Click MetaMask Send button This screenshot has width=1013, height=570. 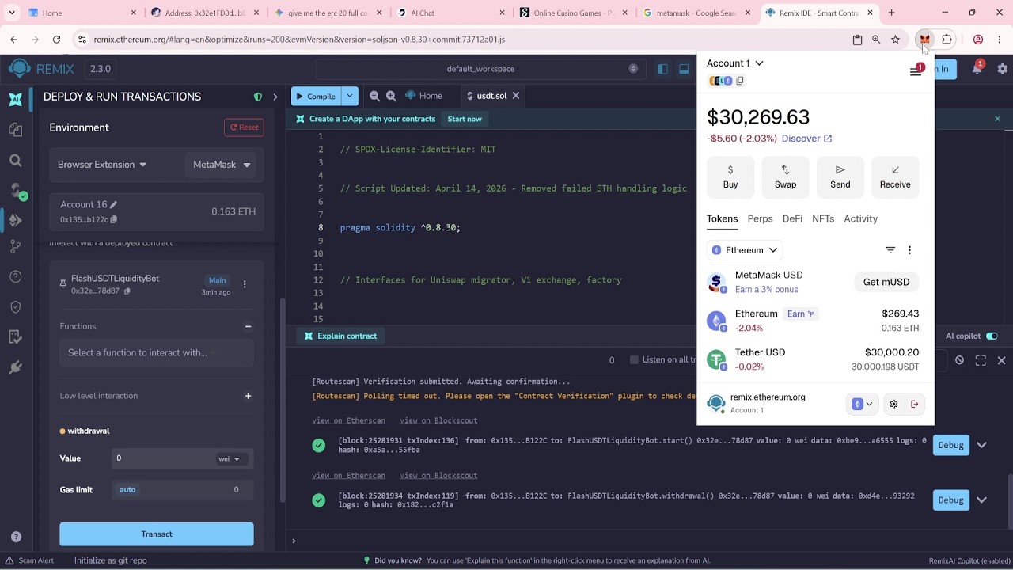click(840, 177)
